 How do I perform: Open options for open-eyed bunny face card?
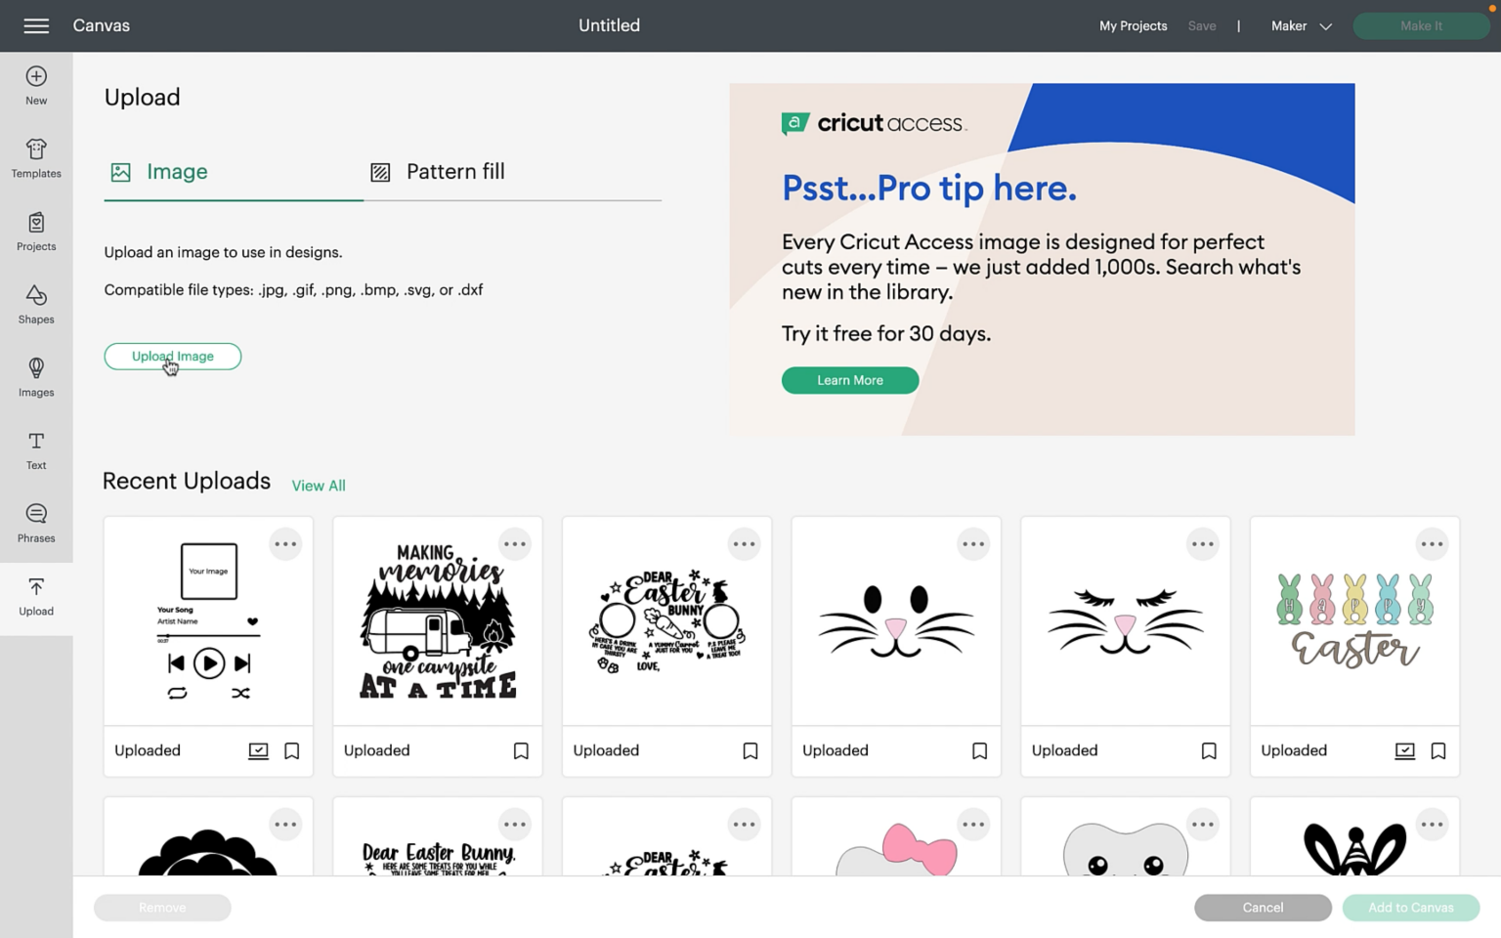973,544
